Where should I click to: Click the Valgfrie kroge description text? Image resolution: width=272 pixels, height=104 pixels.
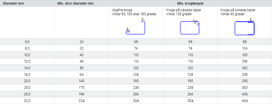134,12
